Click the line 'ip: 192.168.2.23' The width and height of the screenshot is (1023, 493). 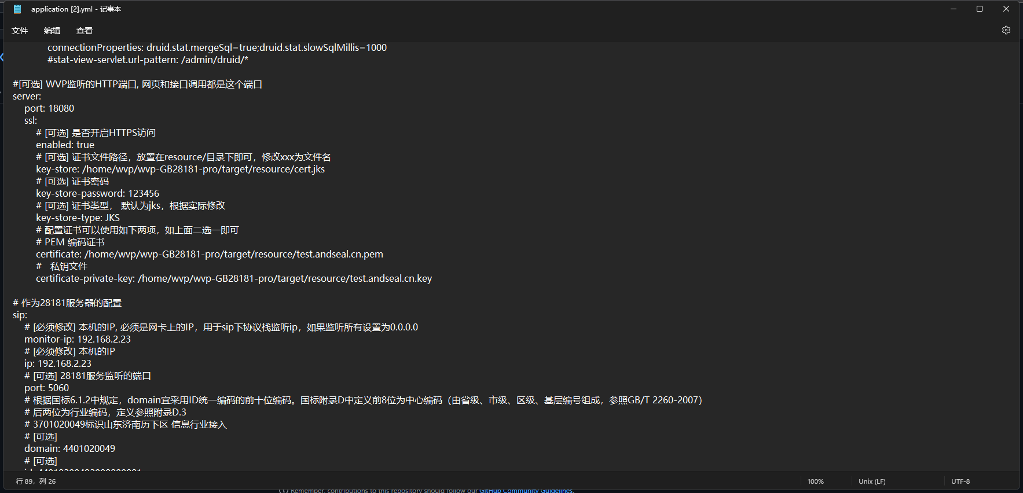pos(58,363)
